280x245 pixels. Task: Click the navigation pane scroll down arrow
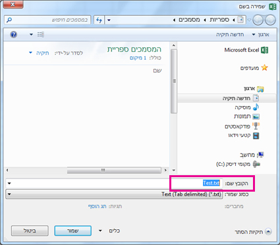pos(174,170)
